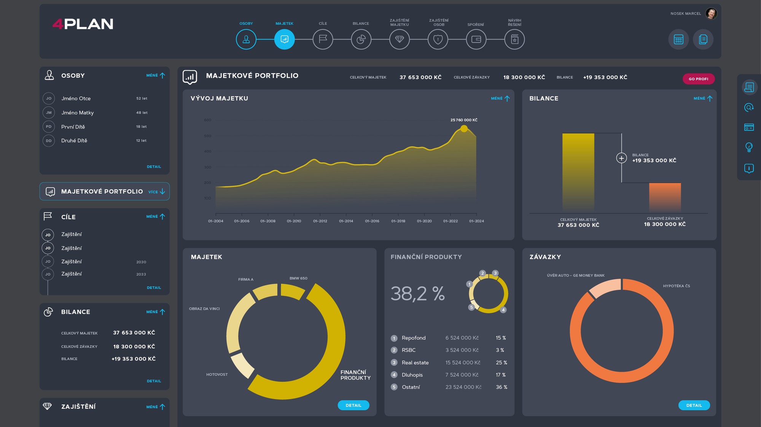This screenshot has height=427, width=761.
Task: Open the Zajištění osob shield icon
Action: 438,39
